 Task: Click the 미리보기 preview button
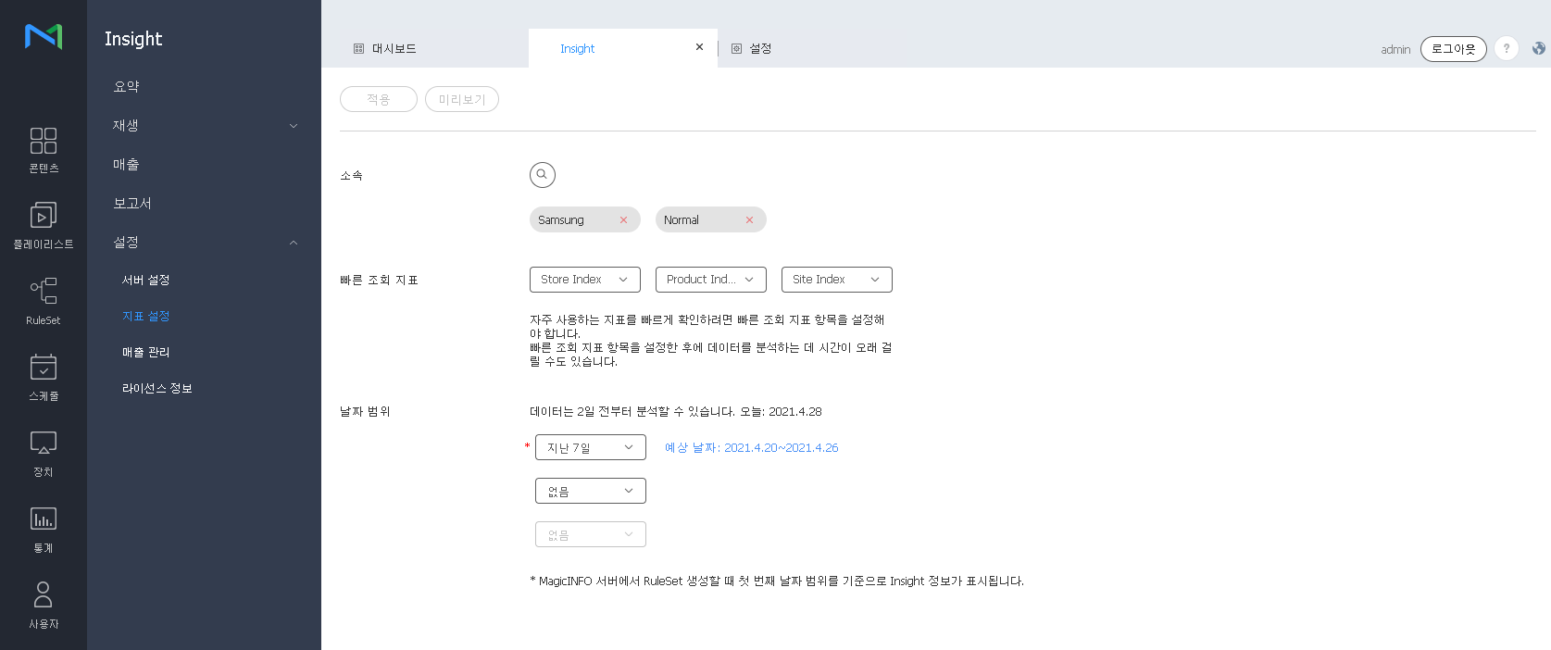pyautogui.click(x=461, y=100)
